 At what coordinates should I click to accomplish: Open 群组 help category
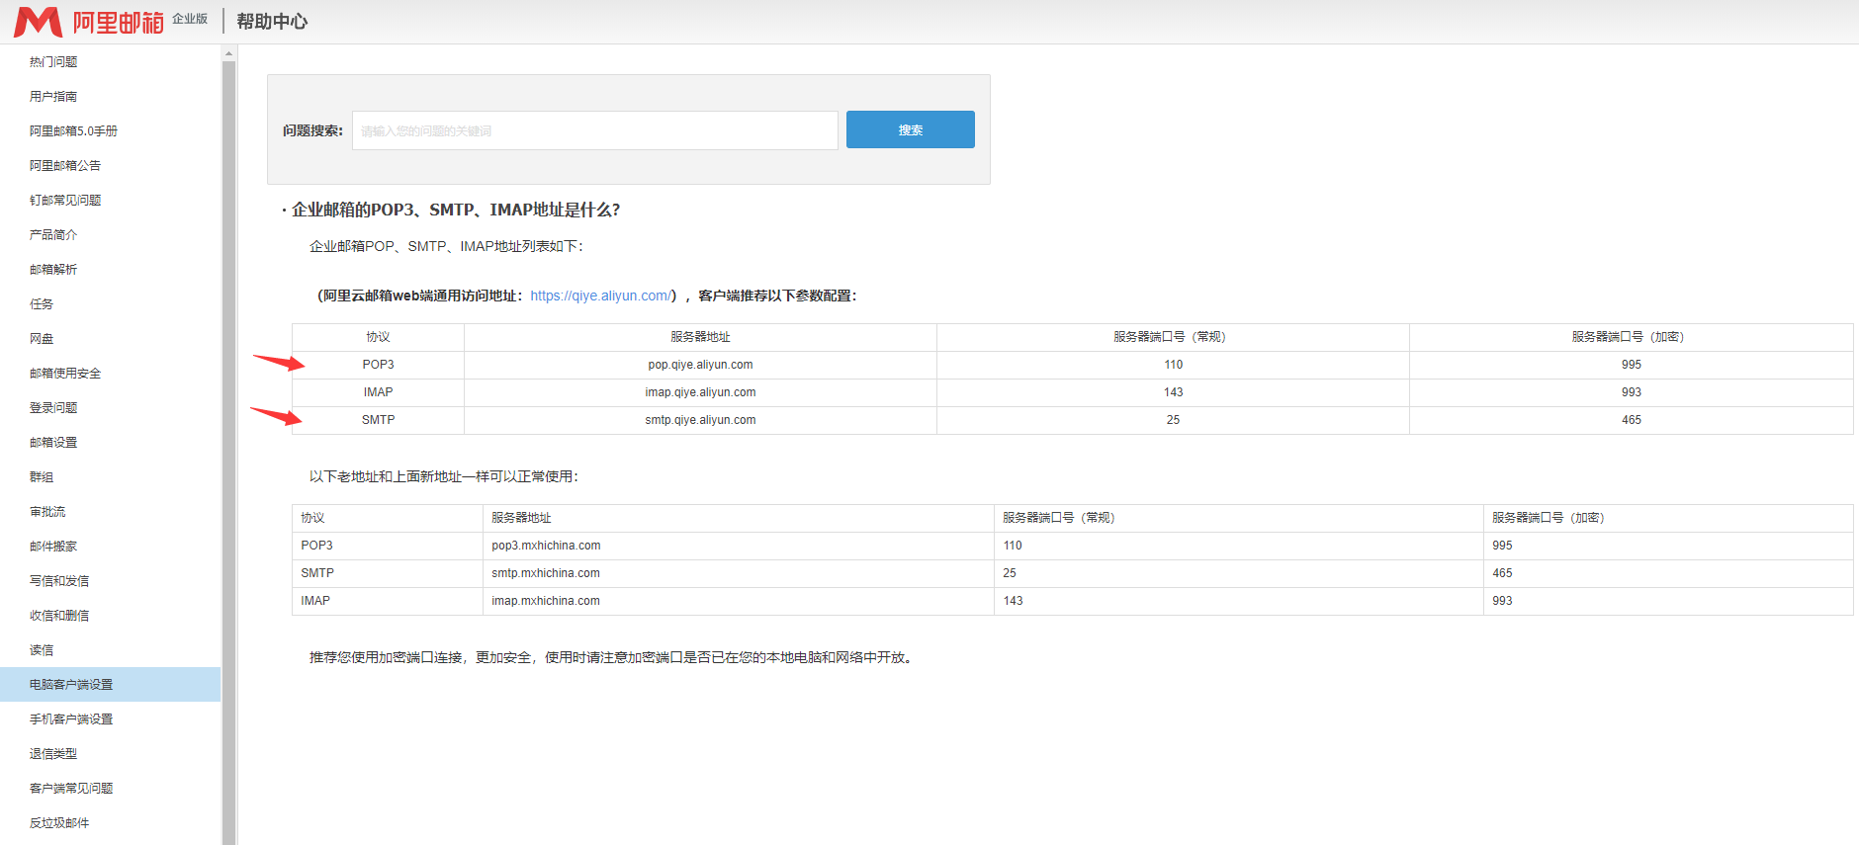(x=42, y=476)
